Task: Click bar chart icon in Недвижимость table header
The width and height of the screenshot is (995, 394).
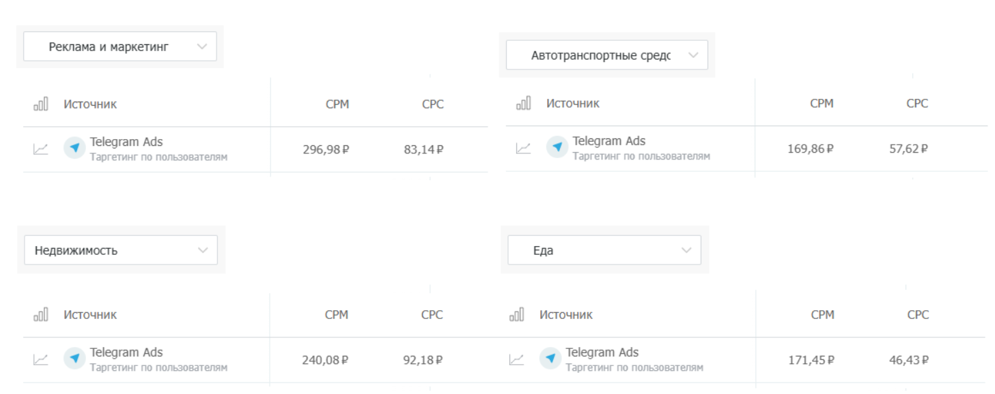Action: point(41,314)
